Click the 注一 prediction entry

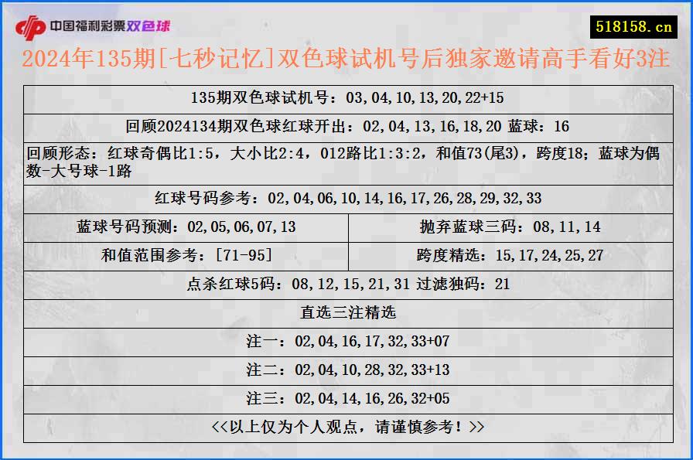(x=346, y=340)
